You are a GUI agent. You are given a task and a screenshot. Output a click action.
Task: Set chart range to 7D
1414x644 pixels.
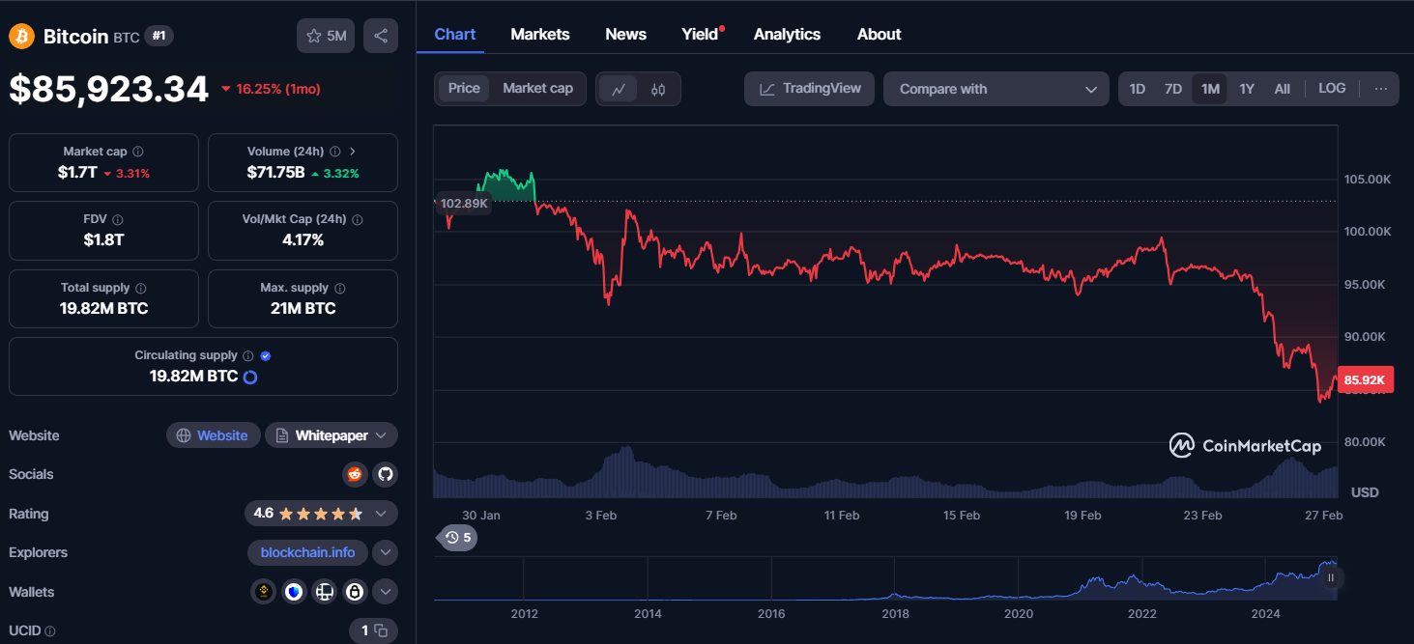coord(1173,89)
